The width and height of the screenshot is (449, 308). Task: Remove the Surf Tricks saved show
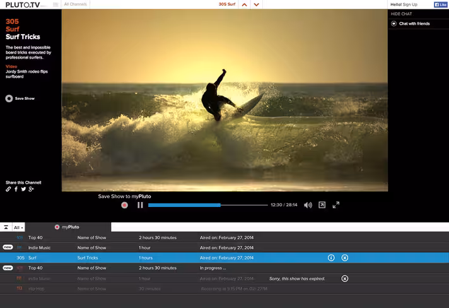345,258
